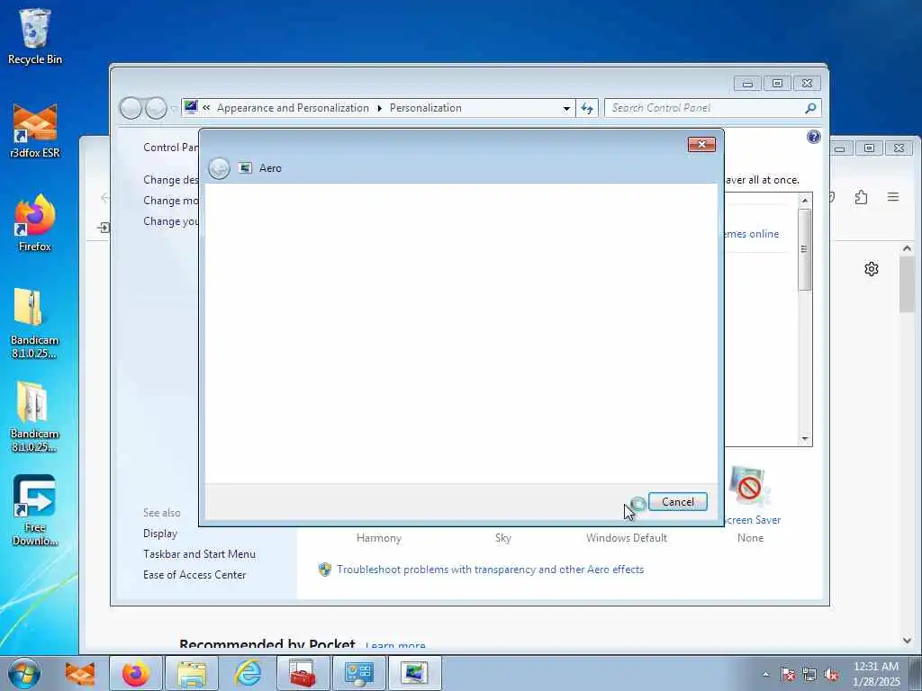Refresh the Personalization address bar
Image resolution: width=922 pixels, height=691 pixels.
coord(587,108)
